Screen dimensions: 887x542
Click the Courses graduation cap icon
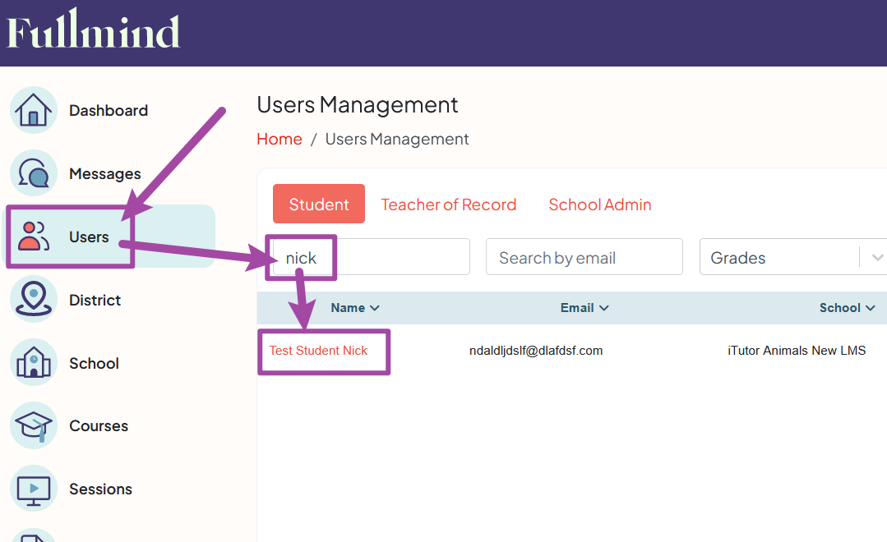[33, 425]
